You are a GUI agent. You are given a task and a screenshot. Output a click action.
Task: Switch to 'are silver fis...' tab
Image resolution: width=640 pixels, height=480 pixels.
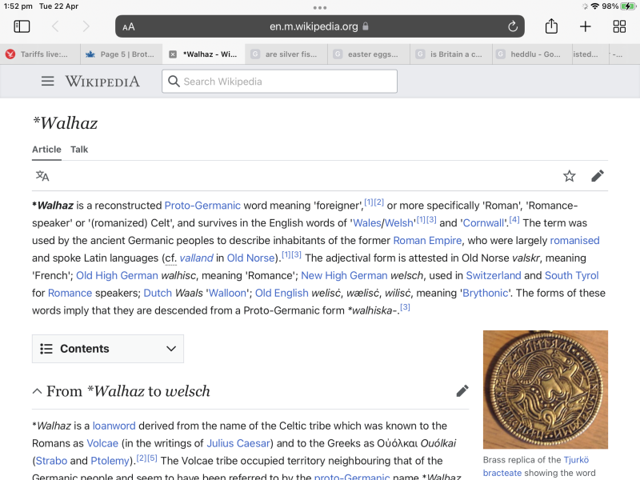[x=286, y=54]
